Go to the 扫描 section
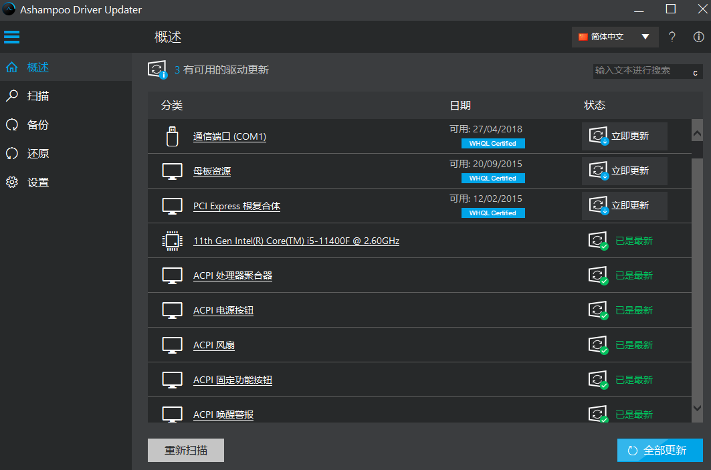The image size is (711, 470). [38, 96]
